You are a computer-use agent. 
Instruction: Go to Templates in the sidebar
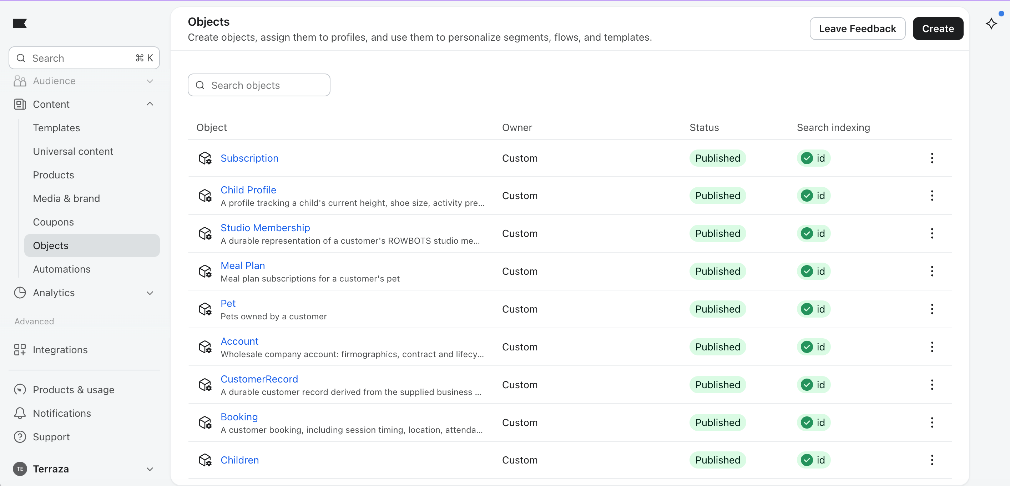(x=56, y=128)
